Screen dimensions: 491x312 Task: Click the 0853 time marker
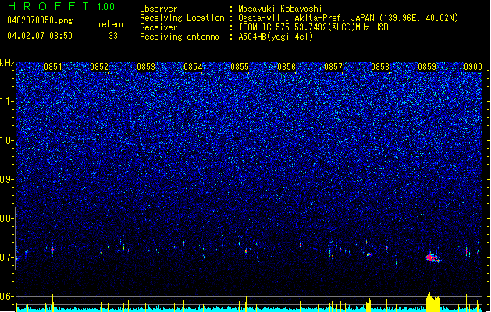(146, 66)
